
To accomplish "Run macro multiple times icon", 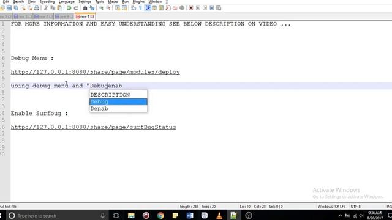I will tap(212, 8).
